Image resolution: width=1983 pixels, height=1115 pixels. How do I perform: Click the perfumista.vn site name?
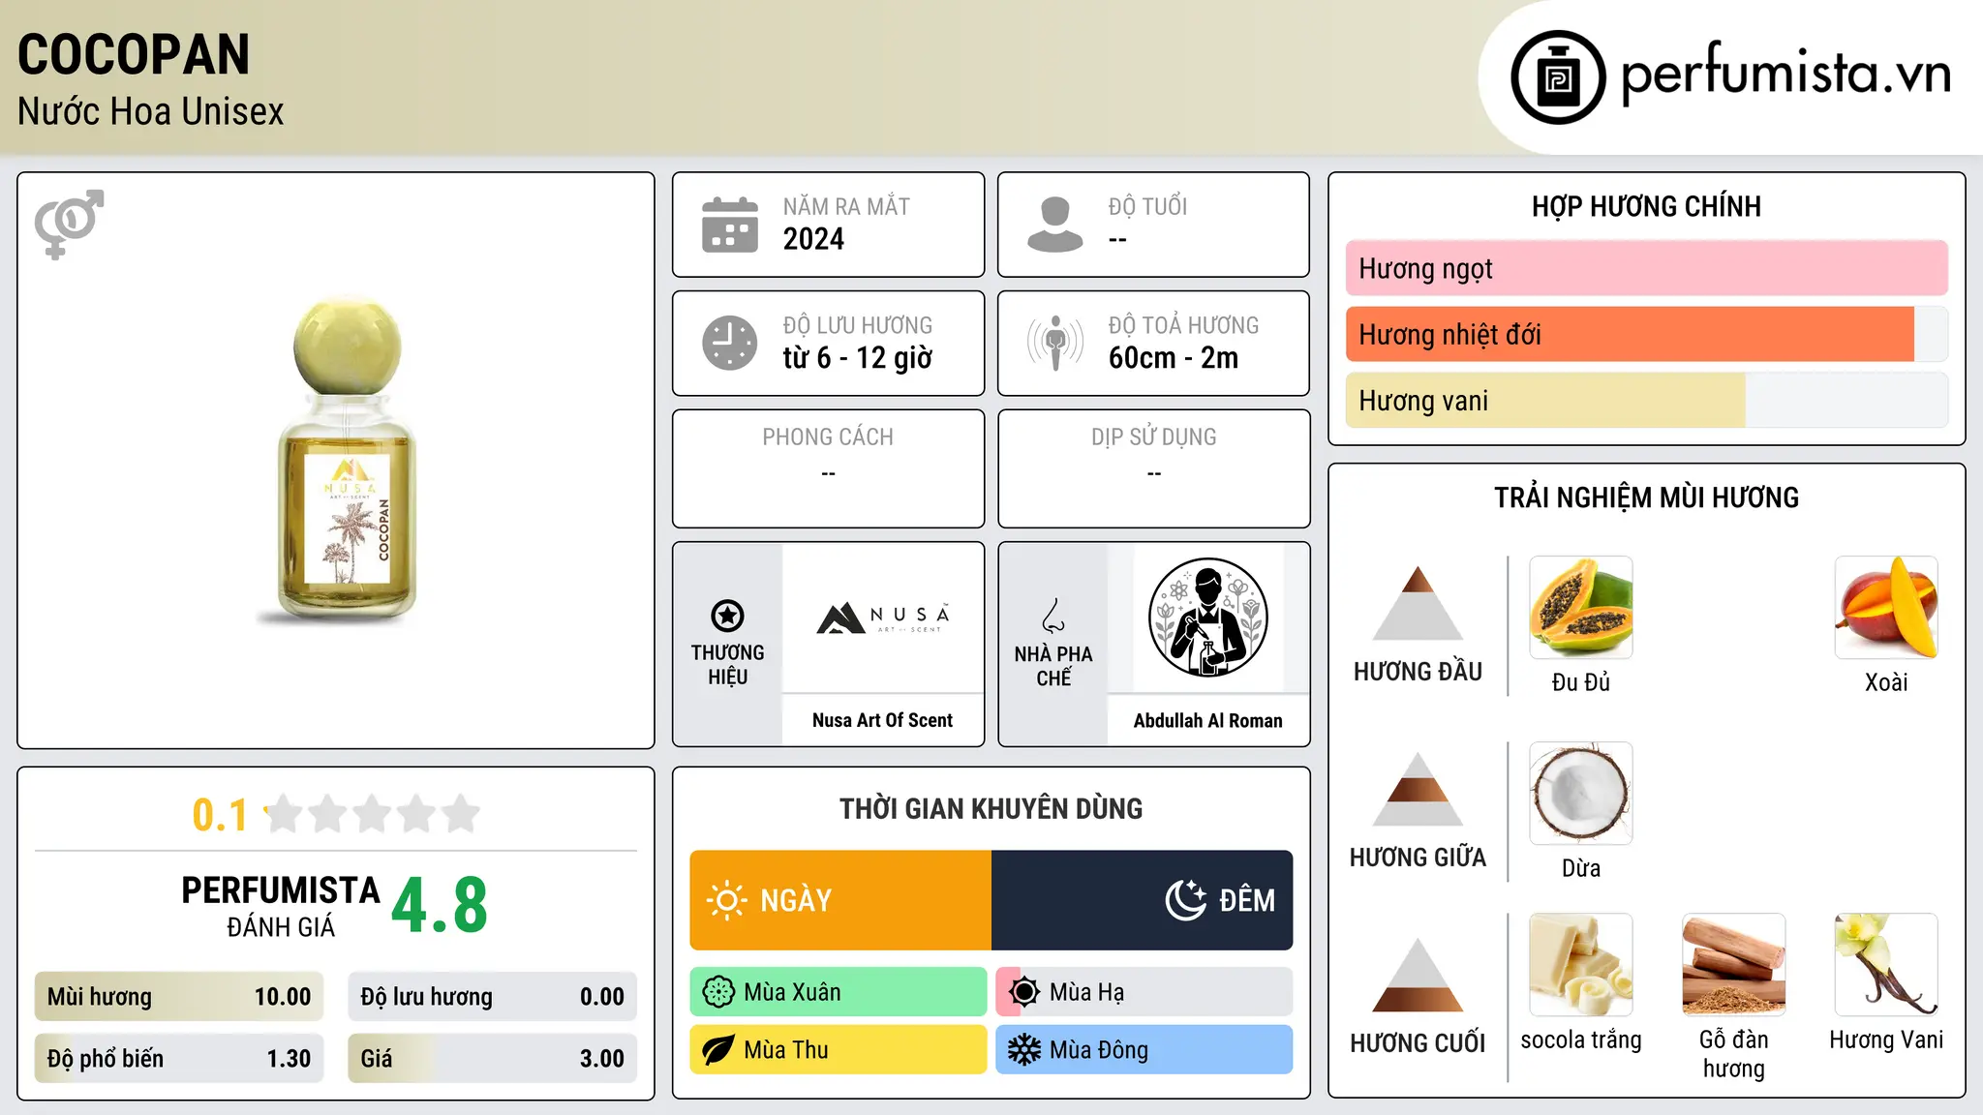[1786, 74]
